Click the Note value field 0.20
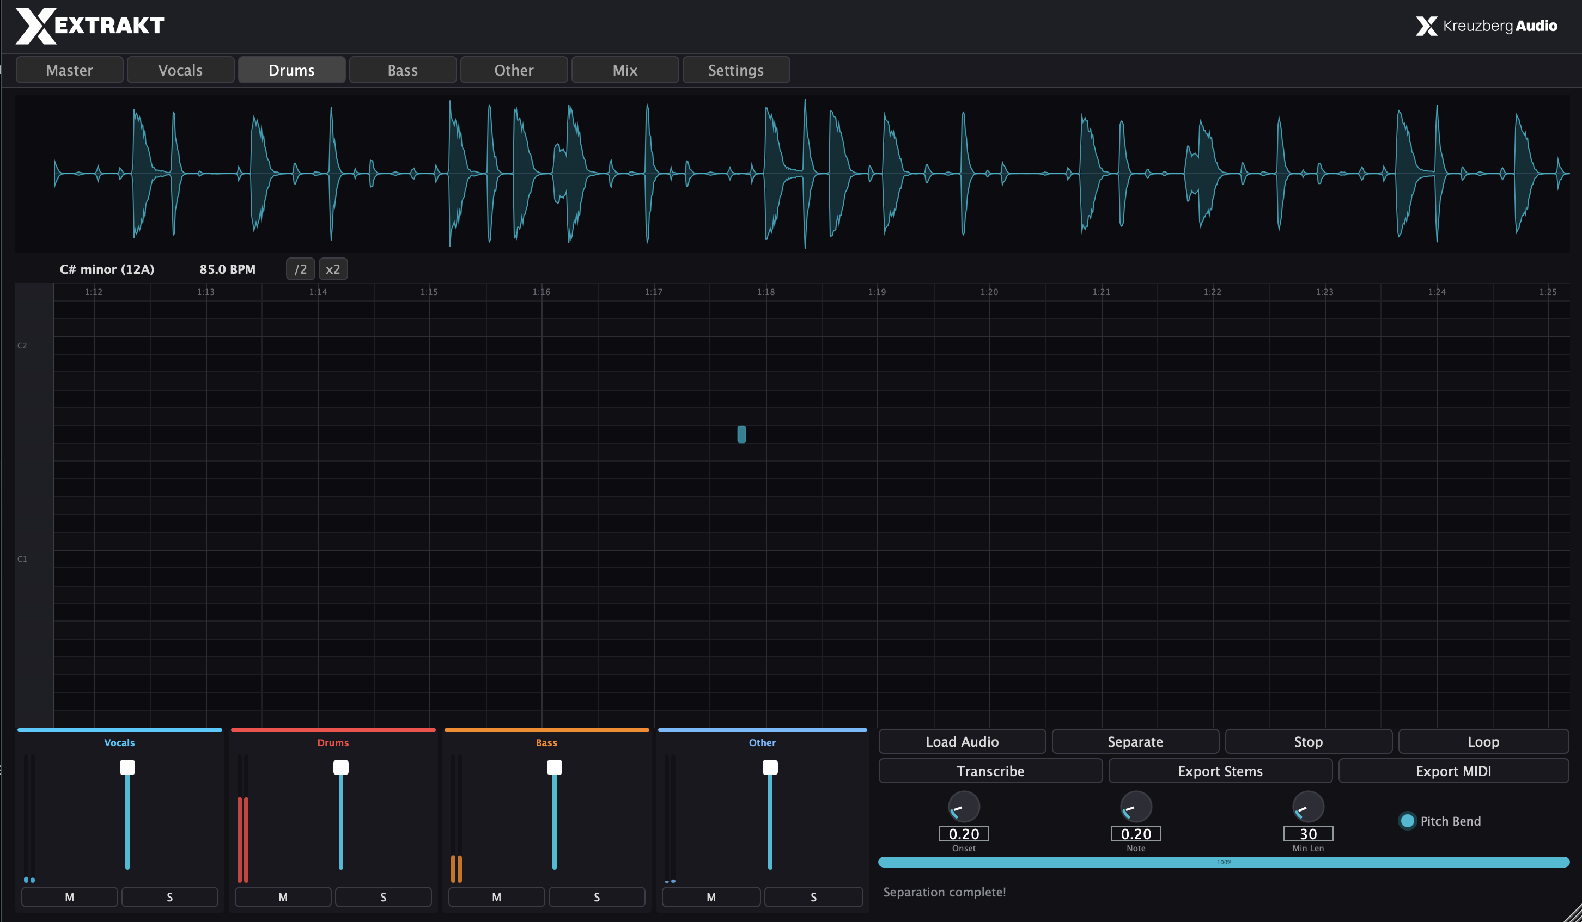This screenshot has height=922, width=1582. (x=1136, y=834)
